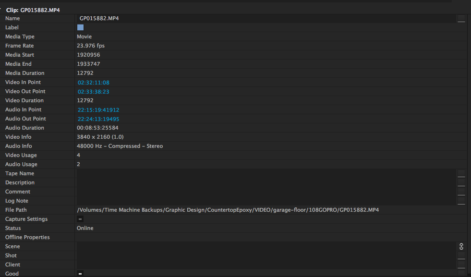
Task: Select the Audio Usage value 2
Action: coord(78,164)
